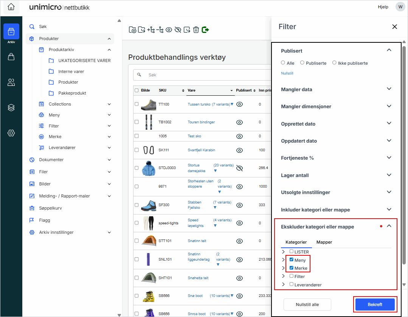Click the Flagg flag icon
This screenshot has width=408, height=317.
pyautogui.click(x=32, y=220)
